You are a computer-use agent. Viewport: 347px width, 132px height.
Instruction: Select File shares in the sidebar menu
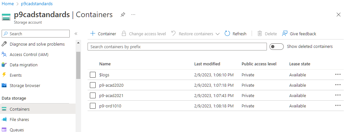(19, 119)
